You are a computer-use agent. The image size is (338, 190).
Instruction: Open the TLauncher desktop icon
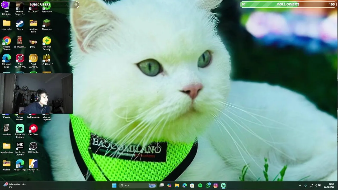[46, 25]
